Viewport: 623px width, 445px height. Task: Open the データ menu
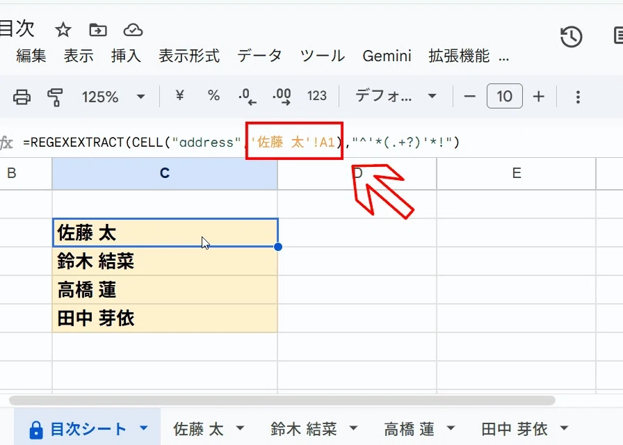(259, 56)
